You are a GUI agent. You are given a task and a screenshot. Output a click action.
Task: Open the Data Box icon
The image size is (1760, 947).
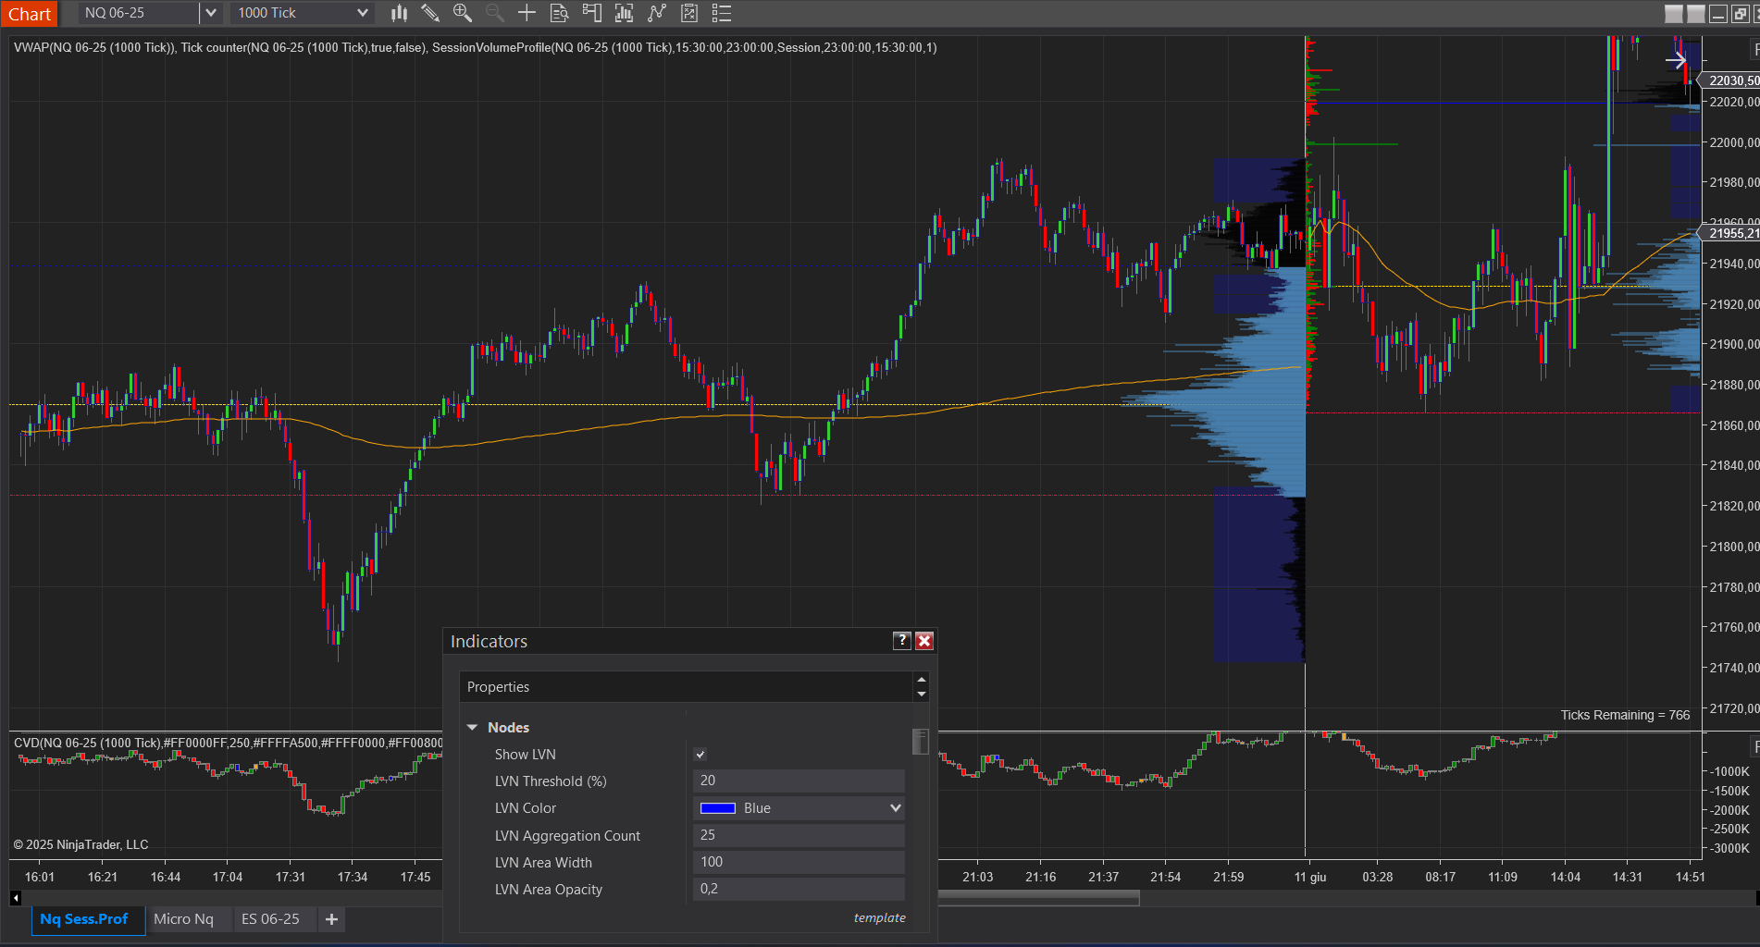(x=558, y=13)
